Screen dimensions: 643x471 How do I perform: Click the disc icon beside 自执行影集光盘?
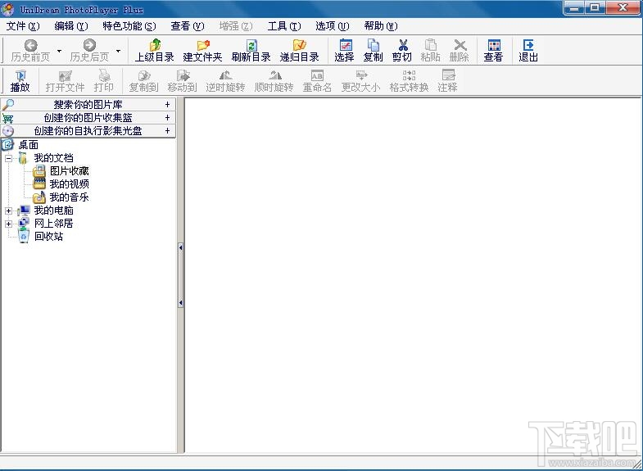(8, 131)
